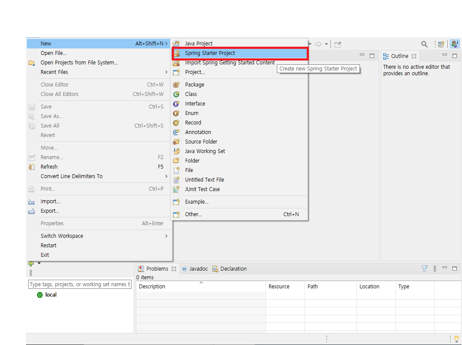Sort by the Description column header
Screen dimensions: 462x345
(201, 287)
